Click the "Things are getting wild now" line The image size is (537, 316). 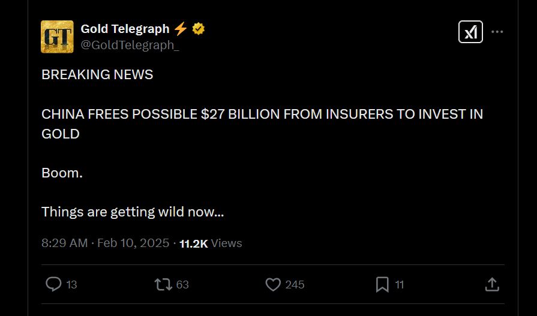133,212
